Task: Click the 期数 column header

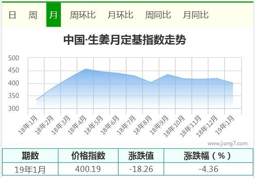Action: (30, 156)
